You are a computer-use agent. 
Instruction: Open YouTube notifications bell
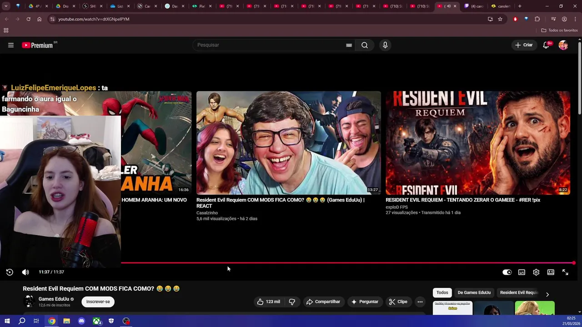(x=546, y=45)
